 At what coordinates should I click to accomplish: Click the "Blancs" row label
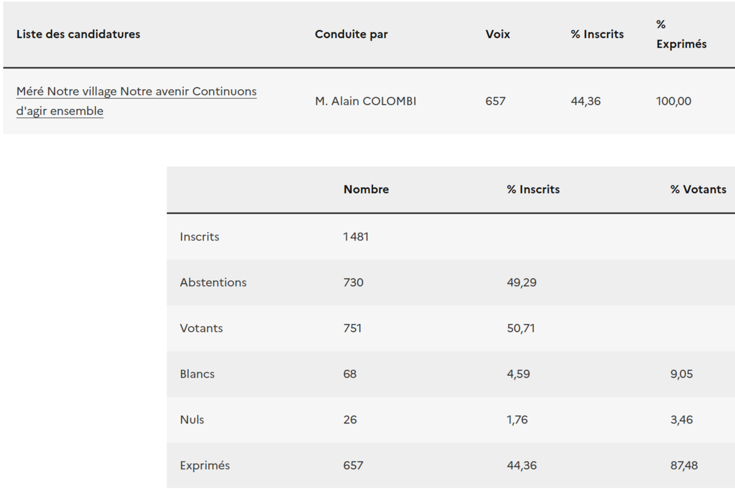tap(197, 374)
